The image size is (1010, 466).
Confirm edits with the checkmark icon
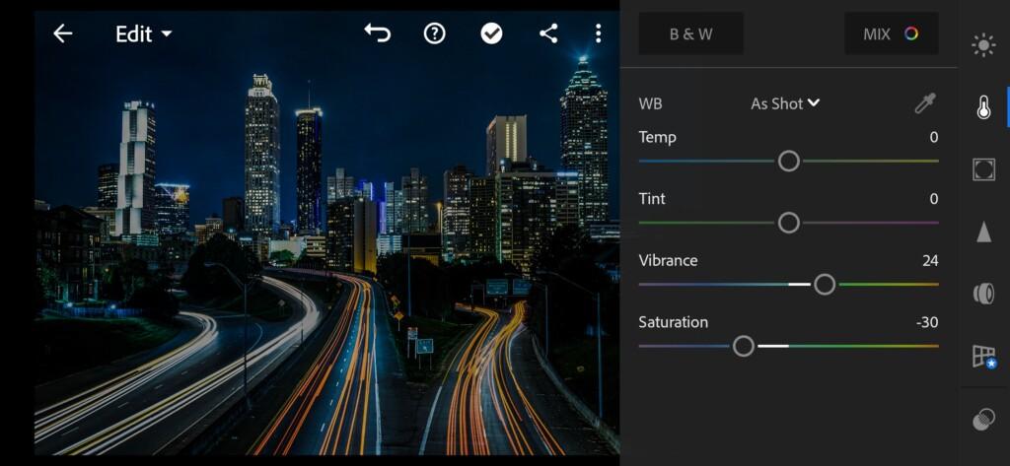click(491, 33)
